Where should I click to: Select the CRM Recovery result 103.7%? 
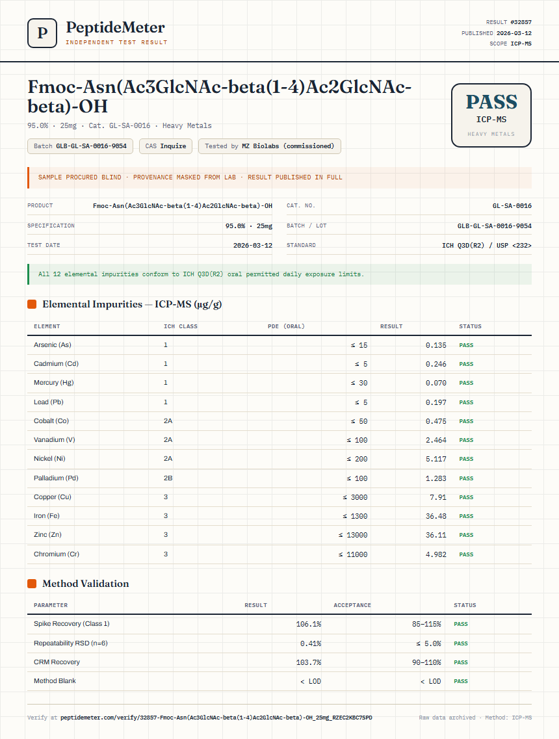coord(308,662)
